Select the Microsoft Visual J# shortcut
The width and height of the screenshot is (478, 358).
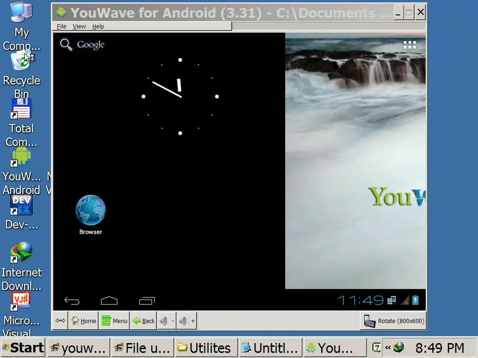(x=21, y=315)
